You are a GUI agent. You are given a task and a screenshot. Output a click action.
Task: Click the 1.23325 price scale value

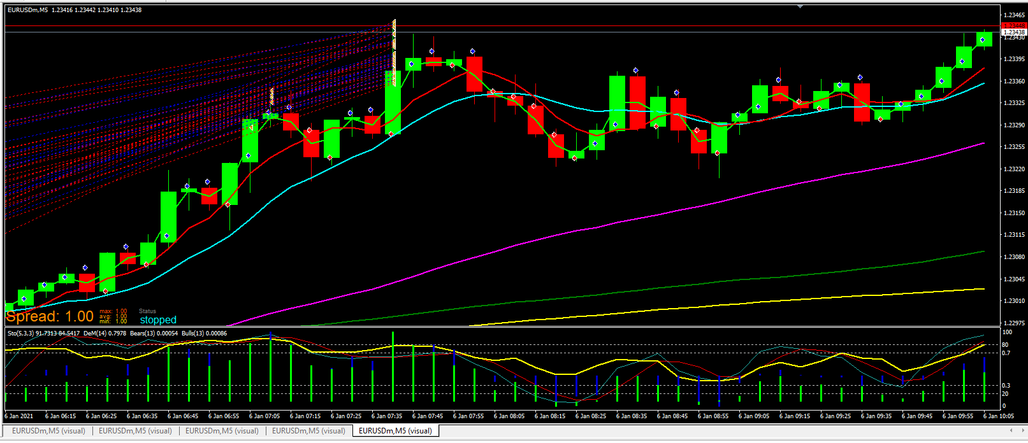pos(1014,103)
